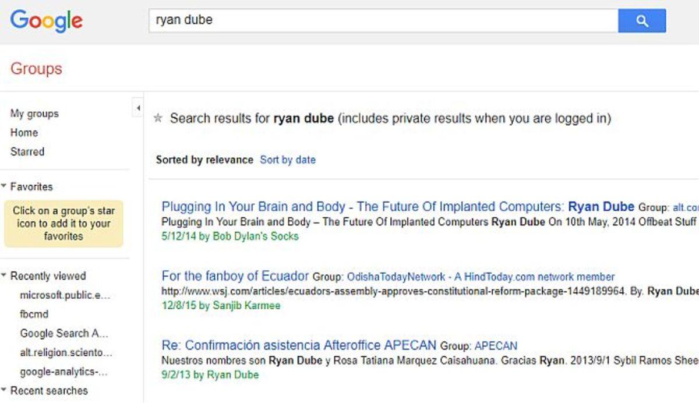Collapse the Recent searches section
Viewport: 699px width, 403px height.
(5, 390)
